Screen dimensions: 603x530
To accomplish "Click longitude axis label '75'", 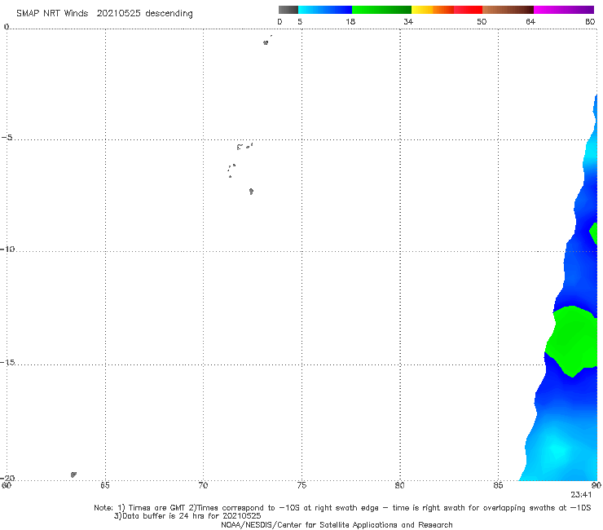I will click(301, 485).
